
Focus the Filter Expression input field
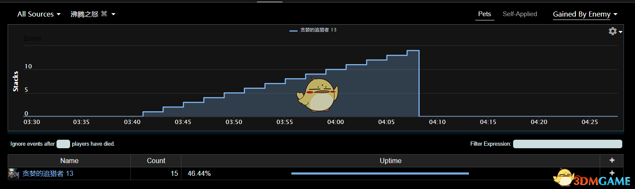567,144
